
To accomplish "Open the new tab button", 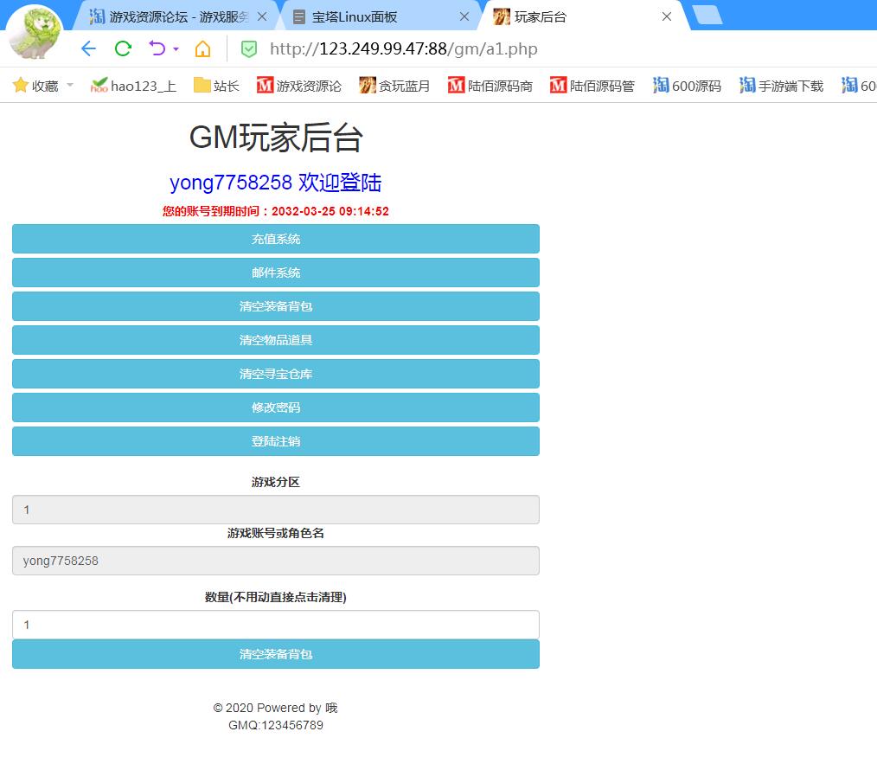I will coord(707,15).
